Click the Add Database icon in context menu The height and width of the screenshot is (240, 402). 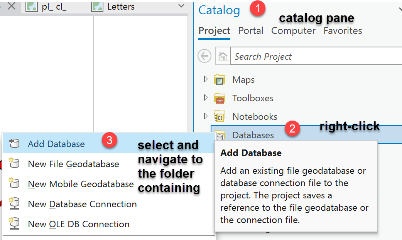pos(14,143)
